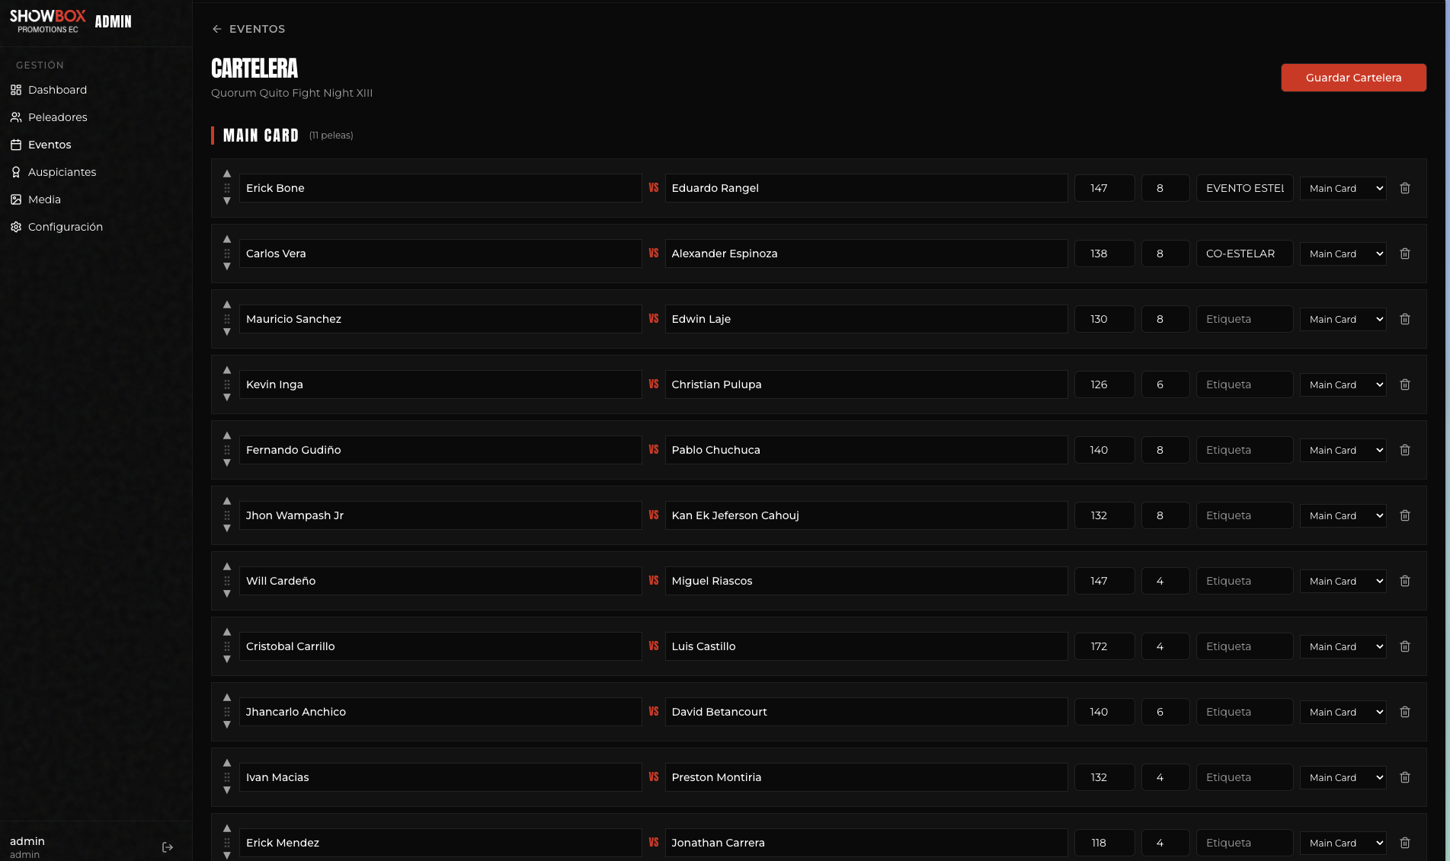Screen dimensions: 1450x861
Task: Delete the Erick Bone vs Eduardo Rangel fight
Action: pos(1404,188)
